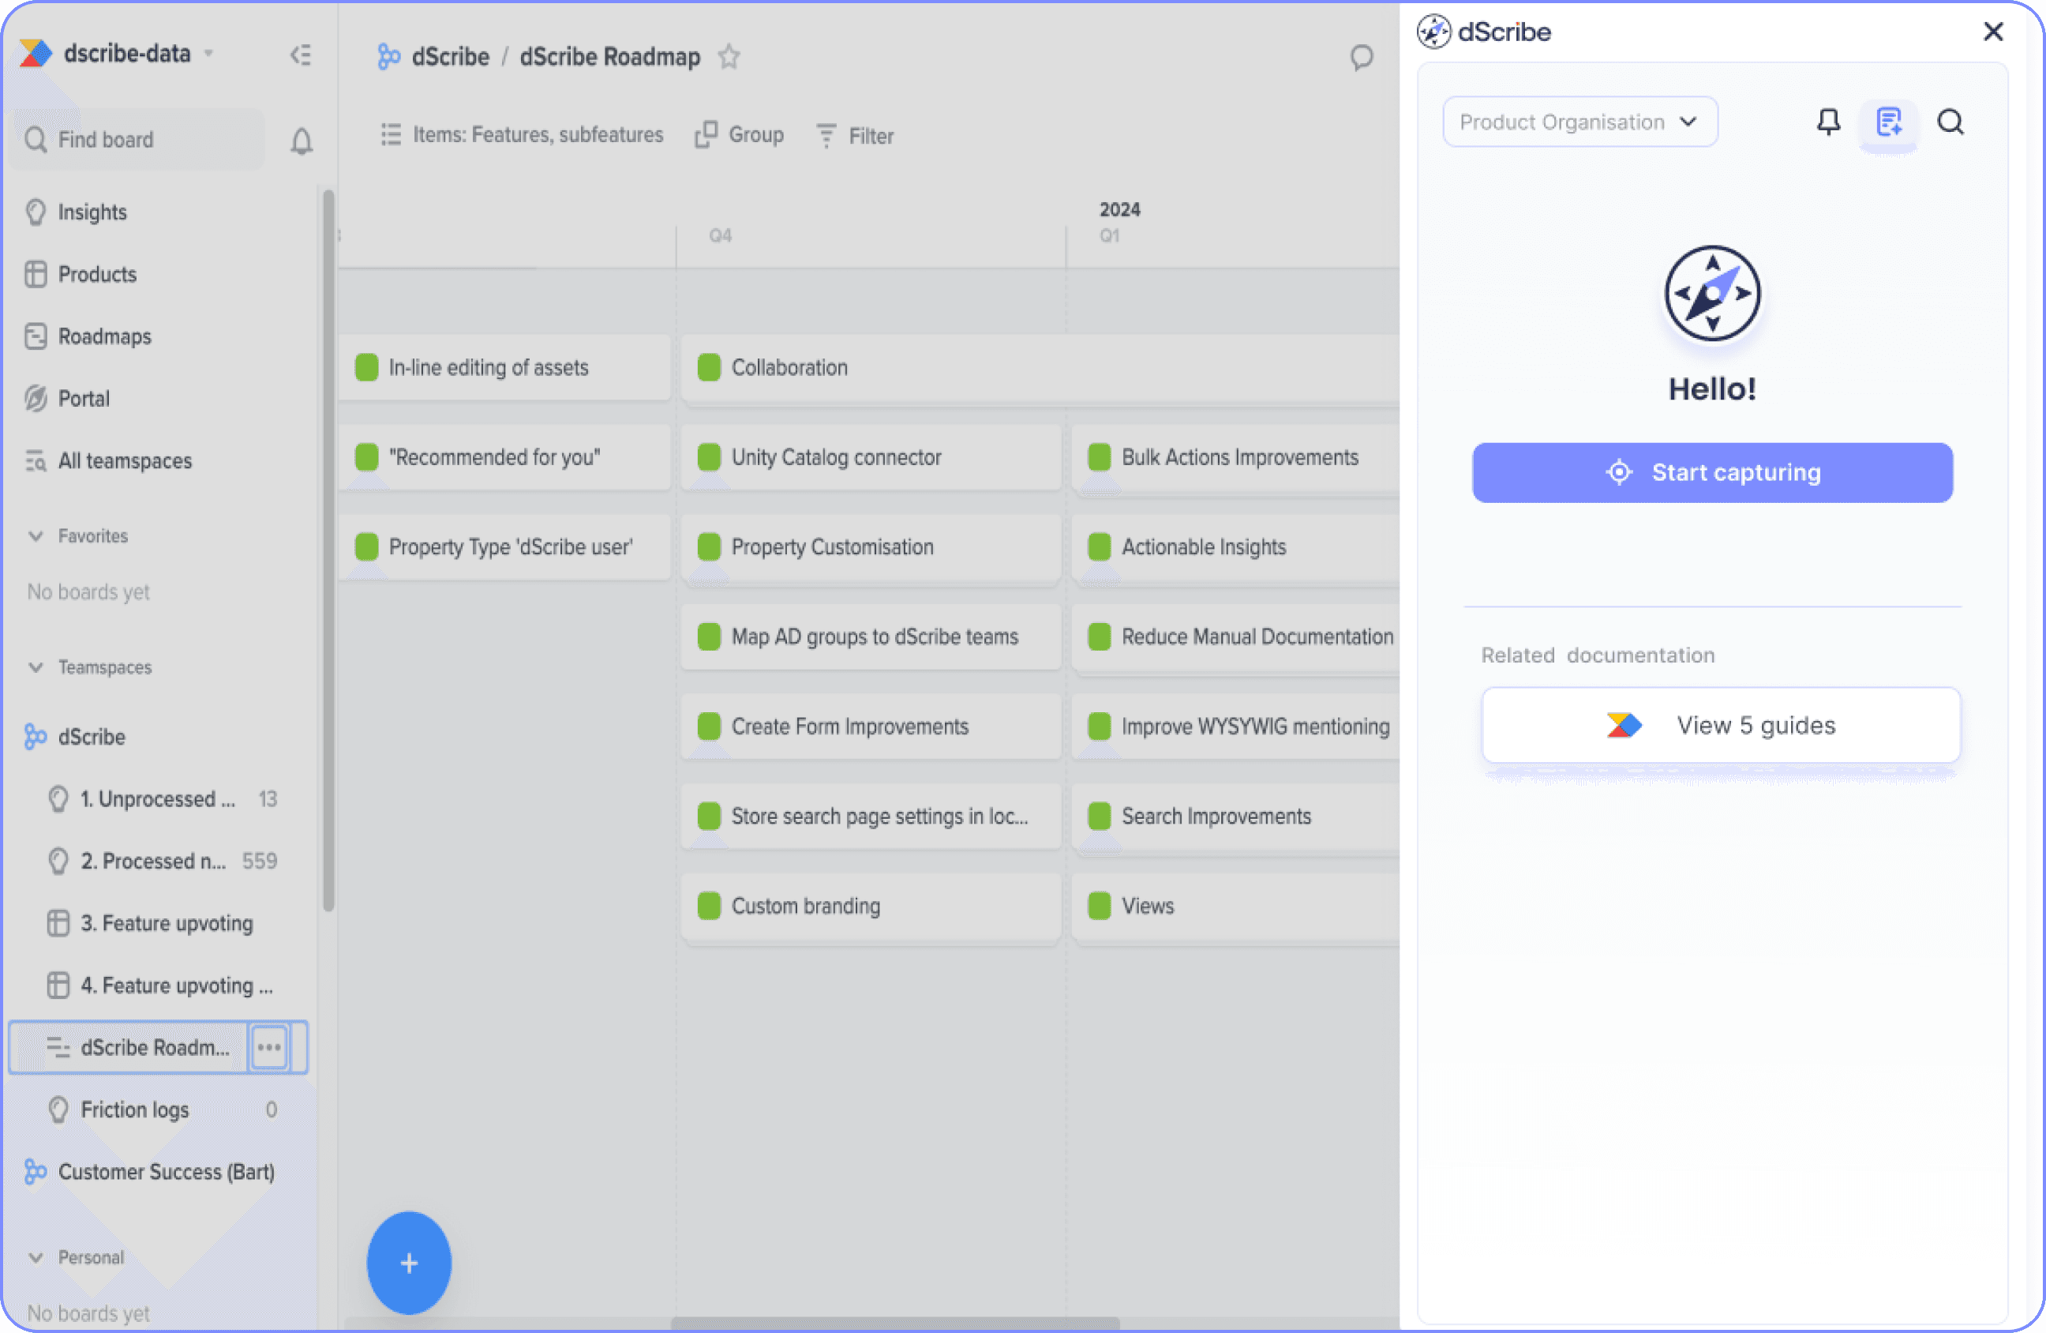The image size is (2046, 1333).
Task: Open the Product Organisation dropdown
Action: point(1579,122)
